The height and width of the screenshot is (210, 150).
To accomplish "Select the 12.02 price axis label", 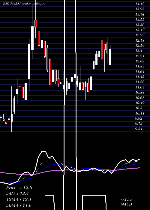I will 140,61.
